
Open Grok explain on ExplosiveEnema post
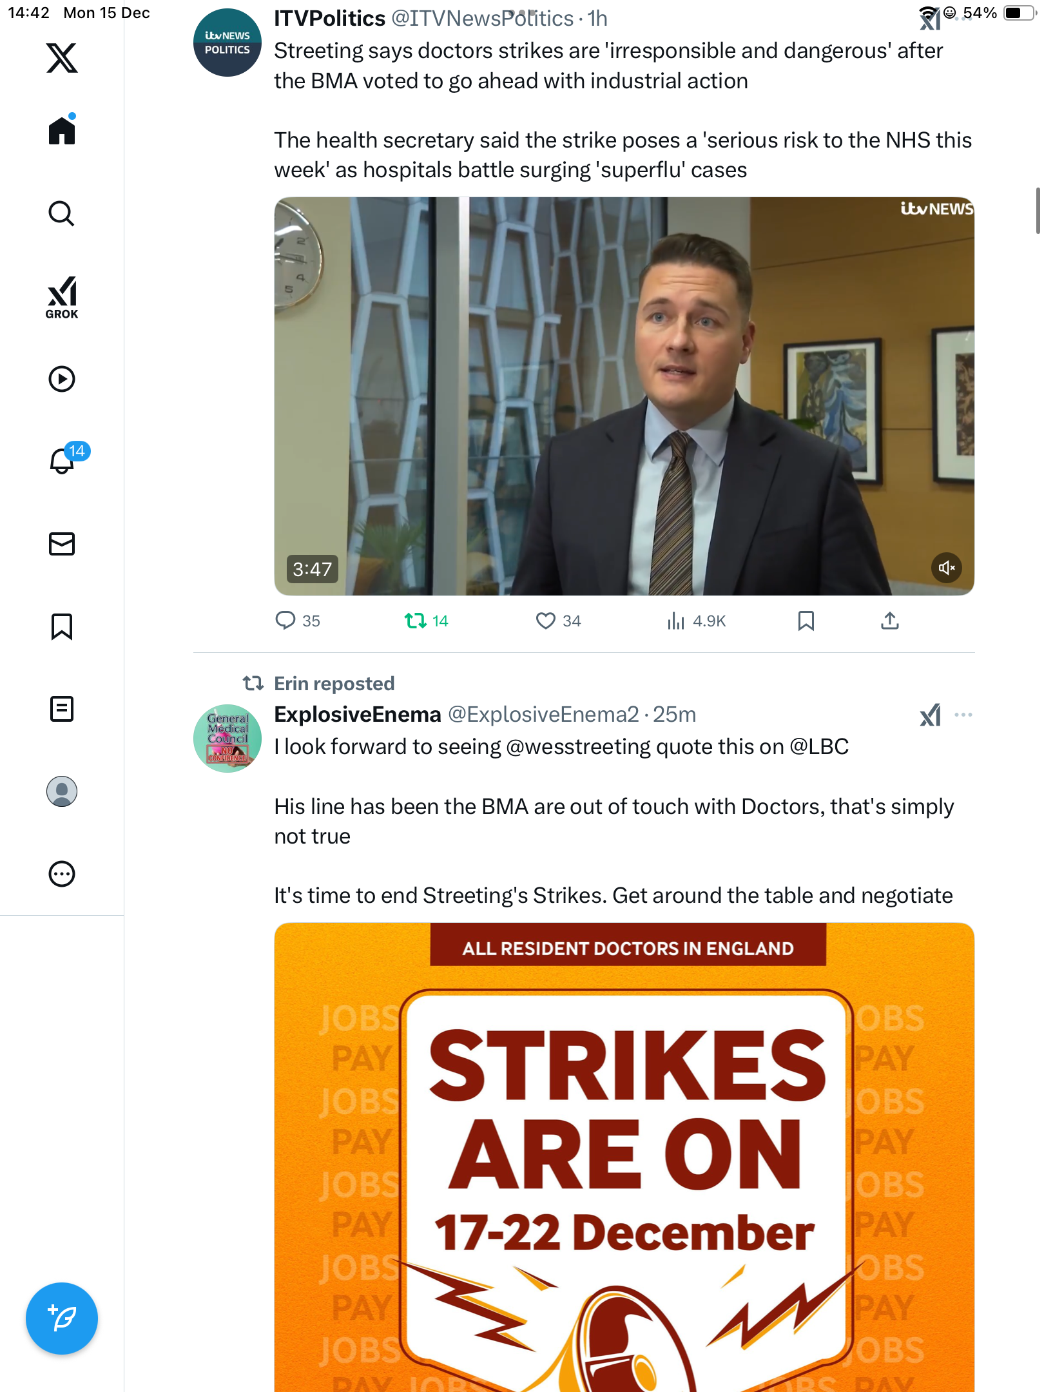(930, 715)
